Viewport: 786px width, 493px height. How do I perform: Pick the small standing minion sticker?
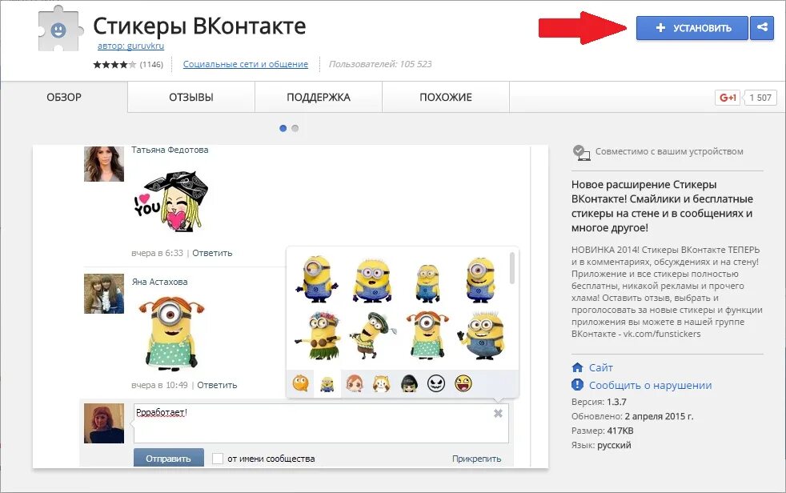click(427, 283)
